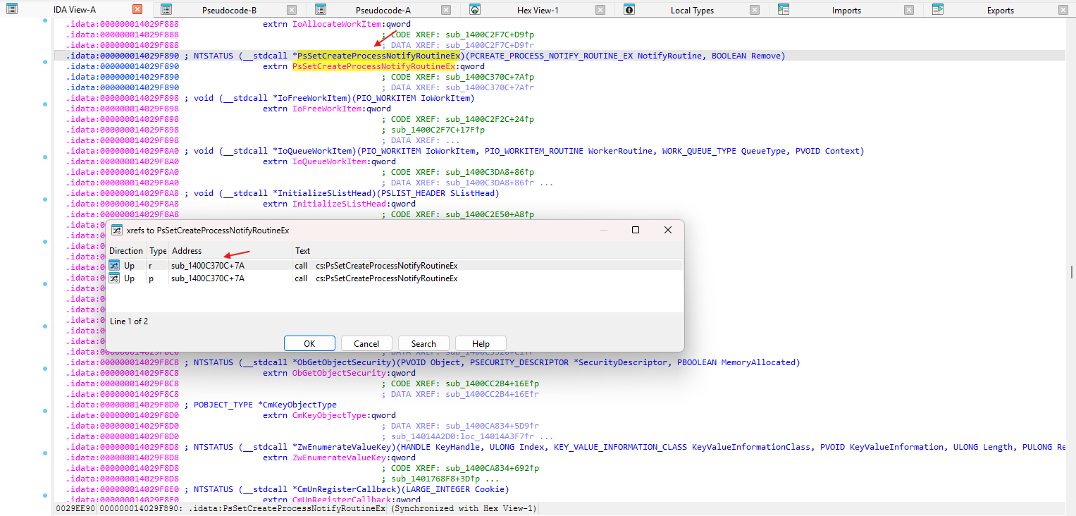Click the IDA View-A tab icon
The width and height of the screenshot is (1076, 516).
pos(12,9)
